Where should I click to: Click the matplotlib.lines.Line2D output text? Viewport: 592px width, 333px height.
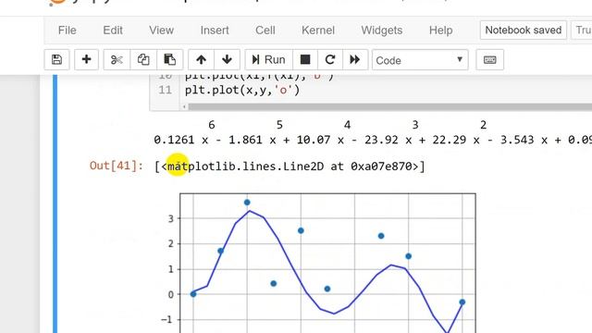point(290,166)
